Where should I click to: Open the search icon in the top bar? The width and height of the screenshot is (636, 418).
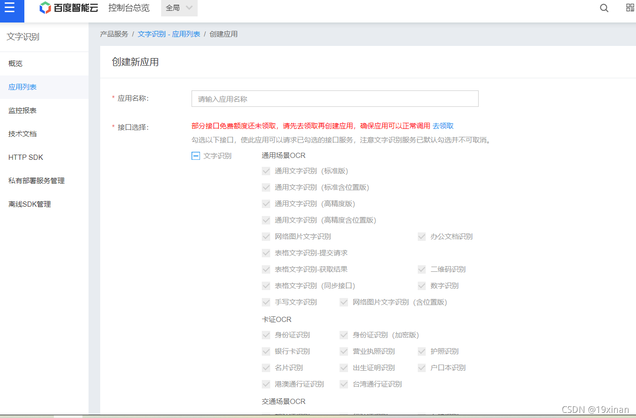[604, 8]
